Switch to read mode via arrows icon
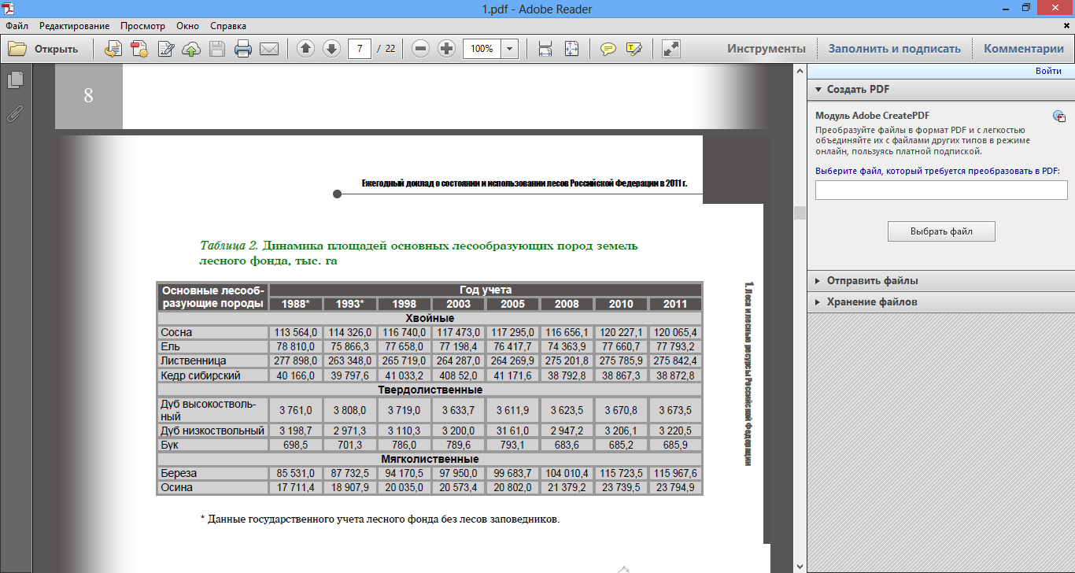This screenshot has height=573, width=1075. coord(671,49)
